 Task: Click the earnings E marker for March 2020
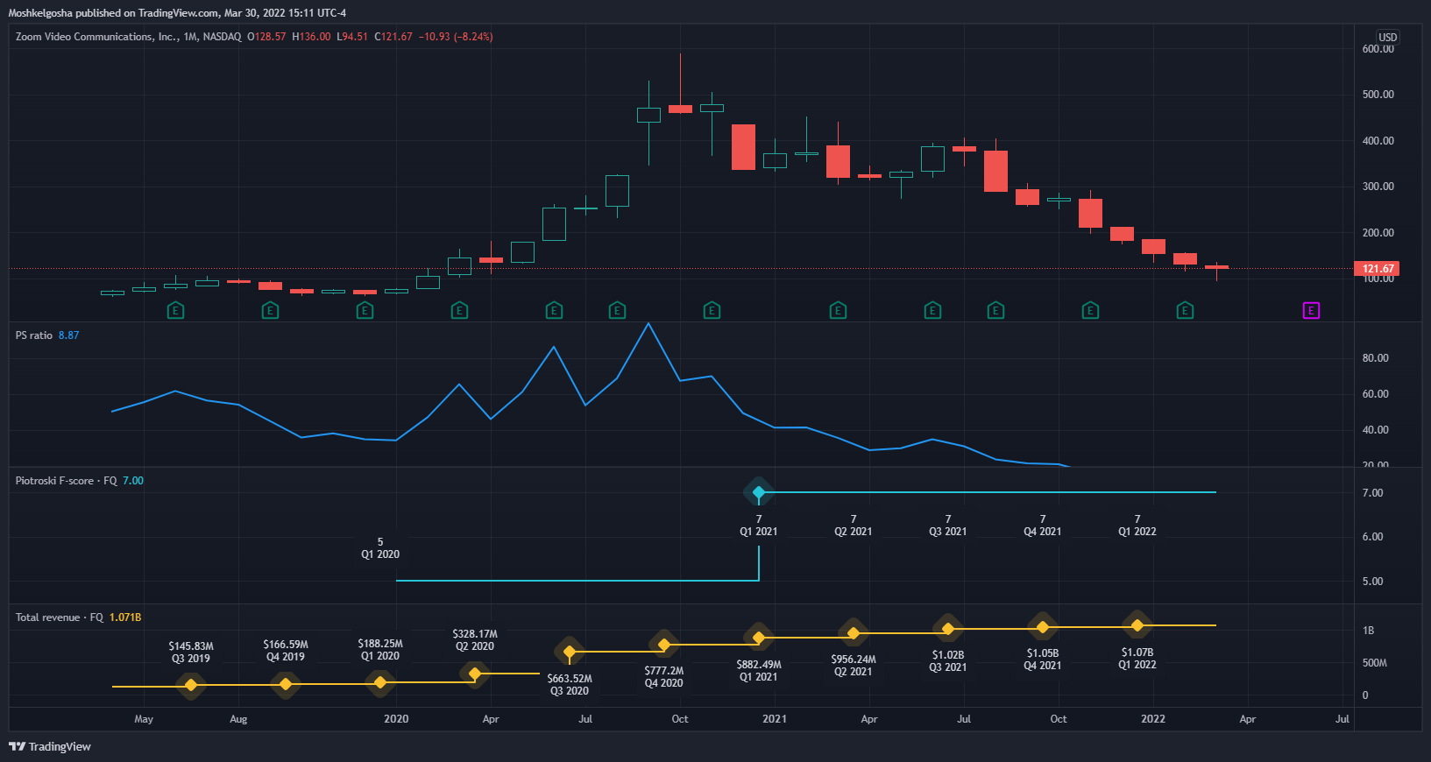click(459, 310)
